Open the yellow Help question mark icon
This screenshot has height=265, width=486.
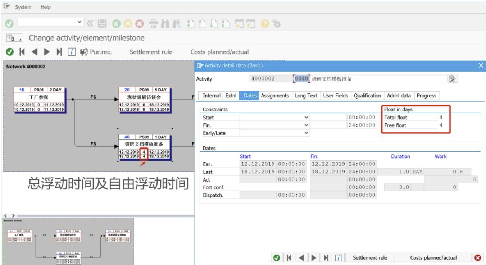pos(265,24)
